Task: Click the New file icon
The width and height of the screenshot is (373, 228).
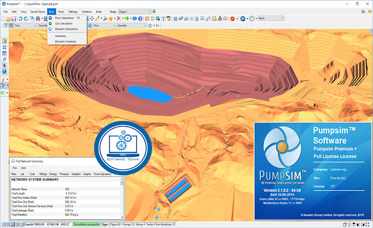Action: tap(3, 19)
